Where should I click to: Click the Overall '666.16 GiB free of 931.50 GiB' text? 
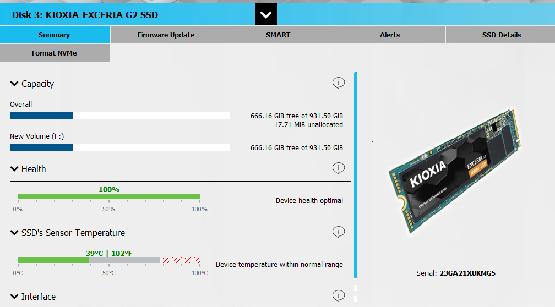[297, 116]
